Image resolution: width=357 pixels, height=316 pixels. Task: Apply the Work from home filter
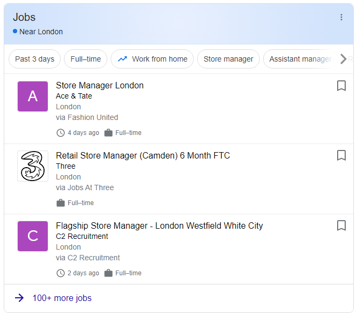pos(152,59)
